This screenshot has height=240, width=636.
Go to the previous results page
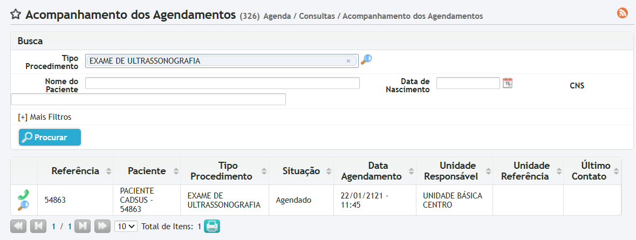point(38,227)
